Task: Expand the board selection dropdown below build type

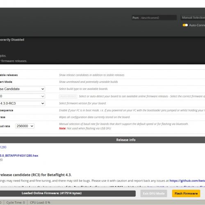Action: [x=22, y=96]
